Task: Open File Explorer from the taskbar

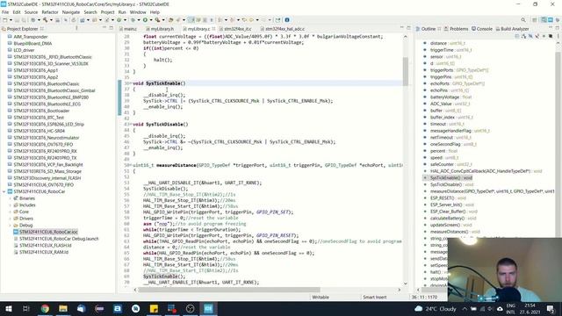Action: (63, 308)
